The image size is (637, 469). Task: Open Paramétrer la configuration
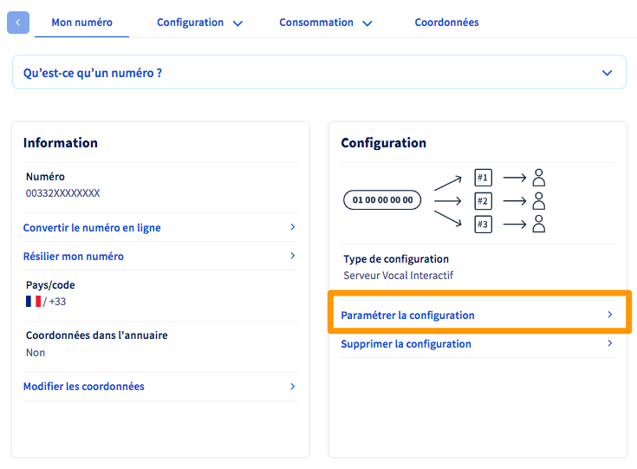point(408,316)
